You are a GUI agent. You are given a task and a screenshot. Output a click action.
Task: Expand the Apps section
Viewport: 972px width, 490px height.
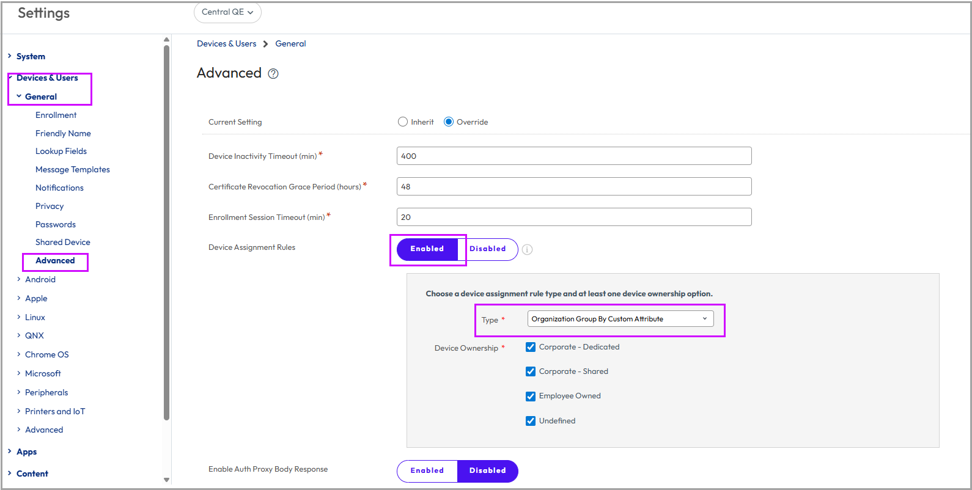point(10,452)
